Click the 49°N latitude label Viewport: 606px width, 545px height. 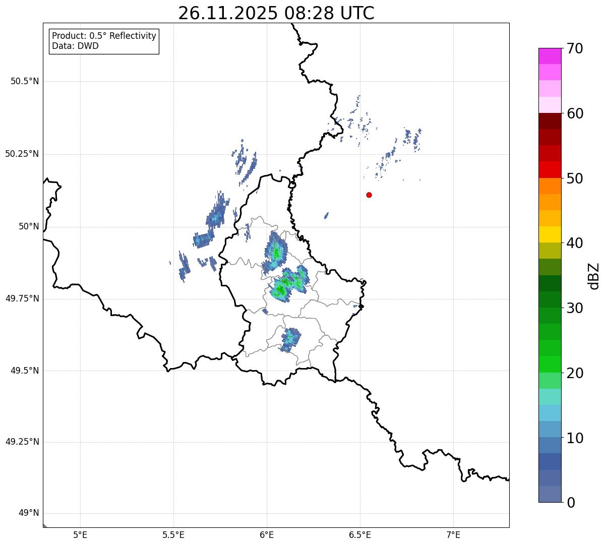click(x=29, y=513)
